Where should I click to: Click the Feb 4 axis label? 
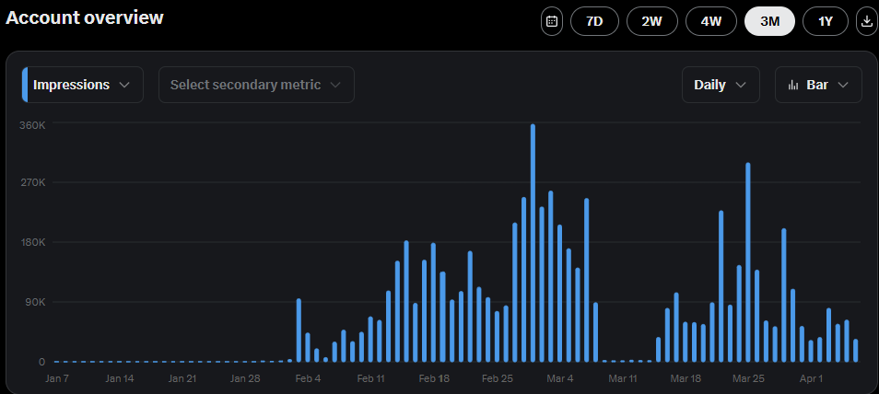(308, 379)
